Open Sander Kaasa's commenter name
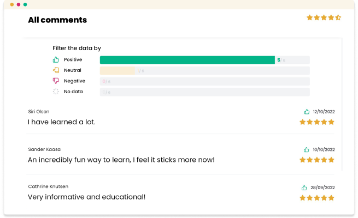 point(44,149)
